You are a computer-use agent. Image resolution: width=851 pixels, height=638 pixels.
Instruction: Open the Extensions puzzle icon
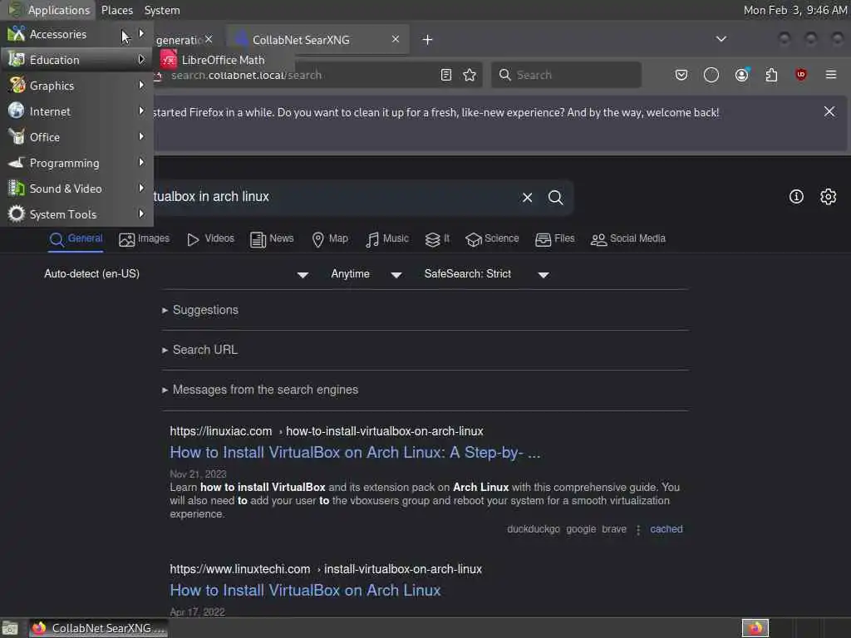tap(771, 75)
